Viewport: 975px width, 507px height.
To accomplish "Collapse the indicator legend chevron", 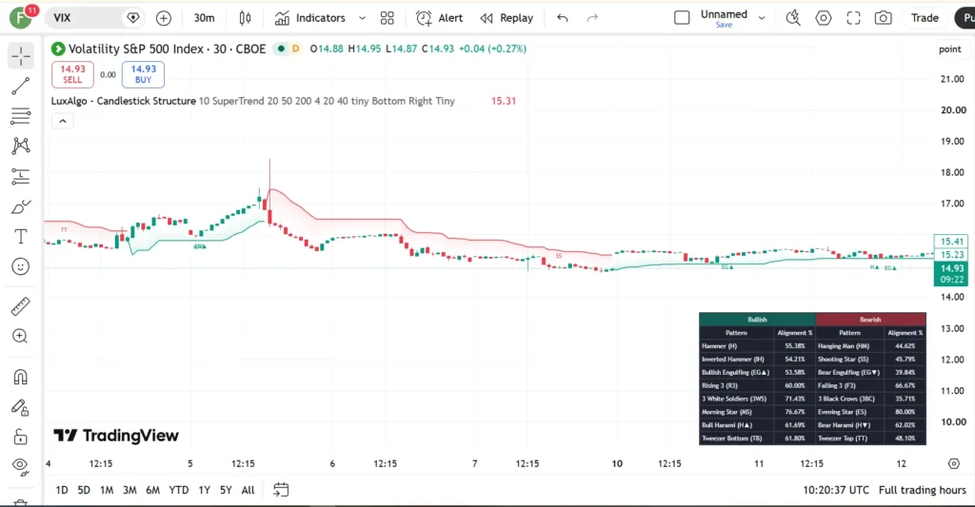I will pos(63,121).
